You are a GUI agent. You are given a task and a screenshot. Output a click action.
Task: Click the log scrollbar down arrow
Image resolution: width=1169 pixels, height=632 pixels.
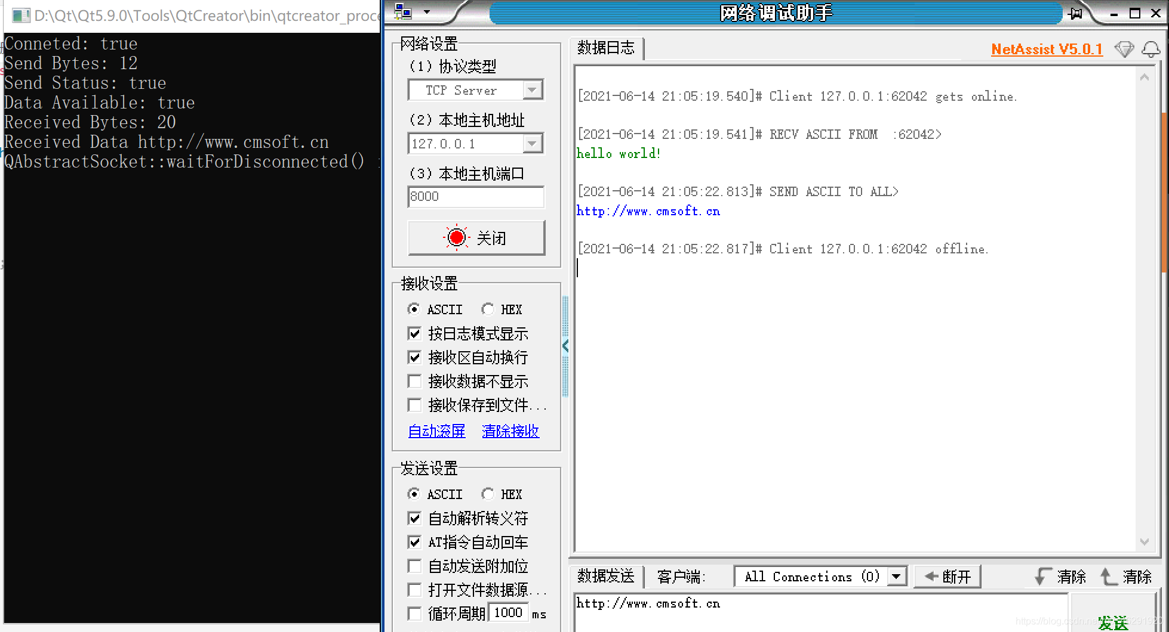1145,541
